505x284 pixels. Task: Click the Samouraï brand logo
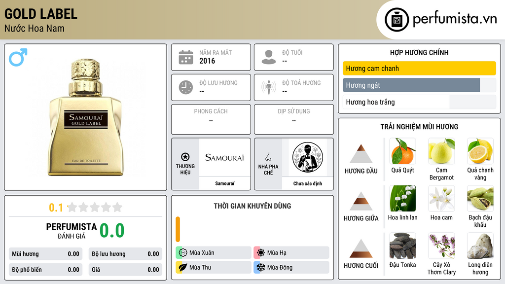(x=224, y=157)
